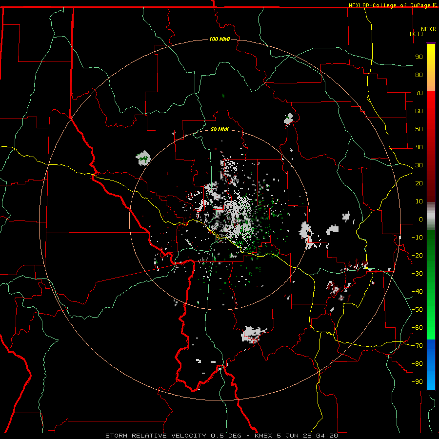Click the gray zero-velocity color bar segment
The width and height of the screenshot is (439, 439).
[x=431, y=216]
